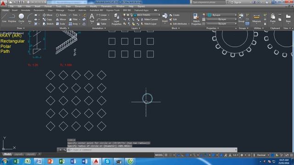The height and width of the screenshot is (165, 294).
Task: Click the Windows Start button
Action: pyautogui.click(x=4, y=161)
